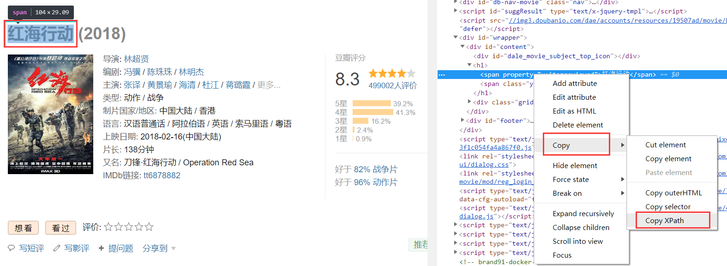Viewport: 727px width, 266px height.
Task: Collapse the h1 element node
Action: 469,65
